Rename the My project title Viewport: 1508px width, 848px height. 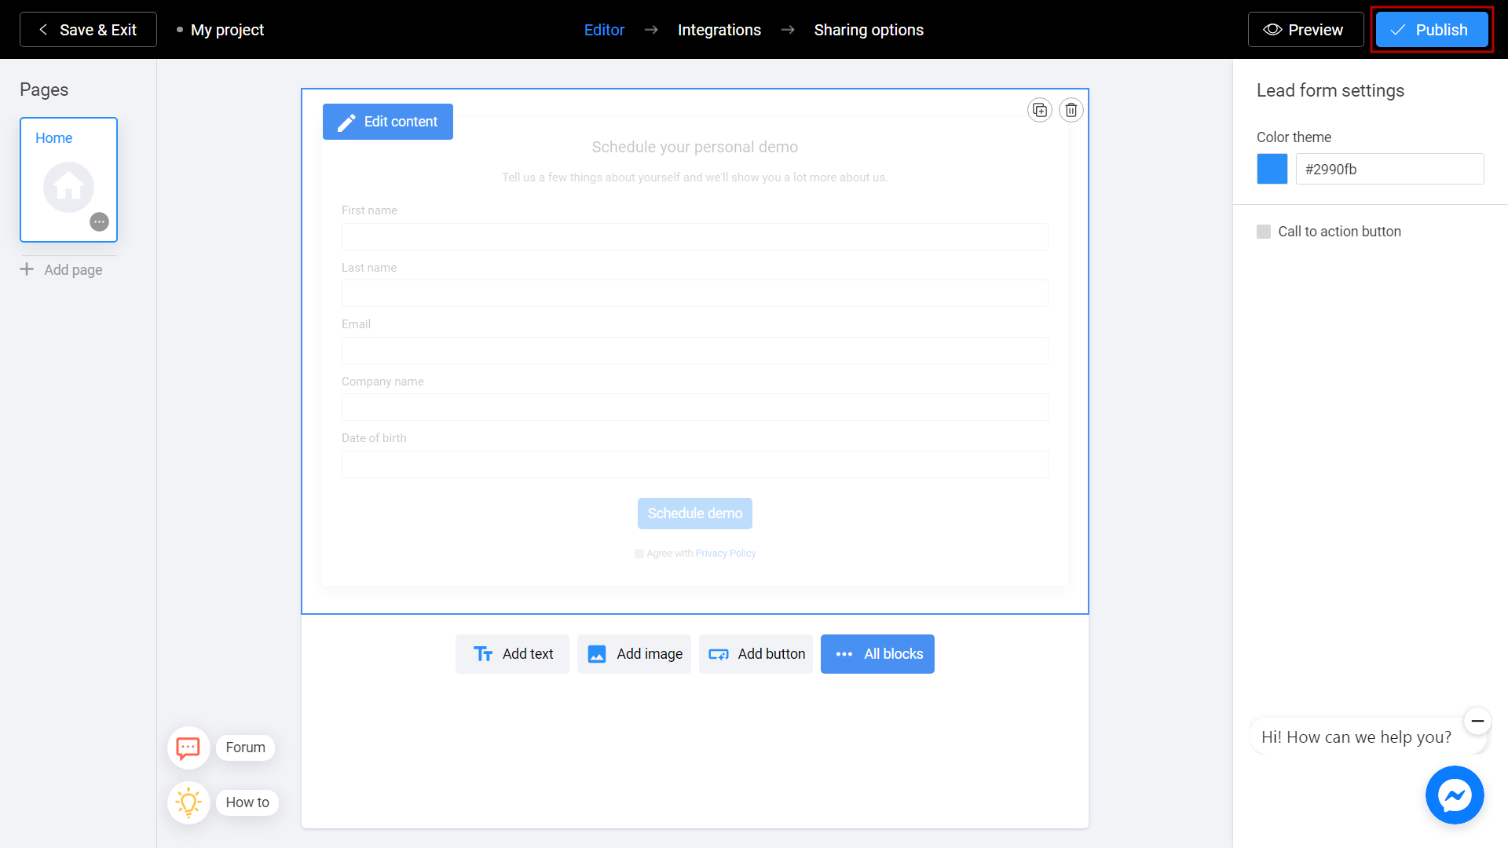[x=227, y=30]
